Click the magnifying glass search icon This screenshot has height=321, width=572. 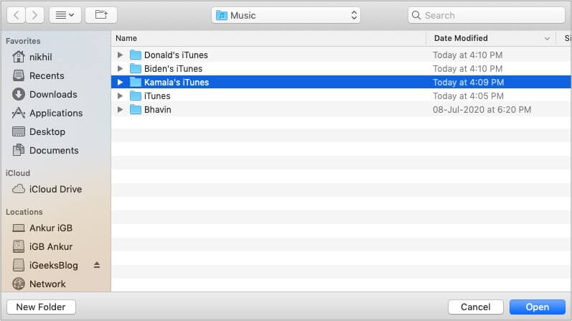click(x=416, y=15)
